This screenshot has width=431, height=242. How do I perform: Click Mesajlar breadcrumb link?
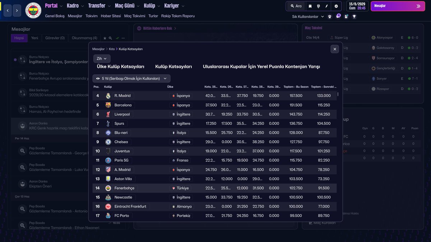(98, 49)
